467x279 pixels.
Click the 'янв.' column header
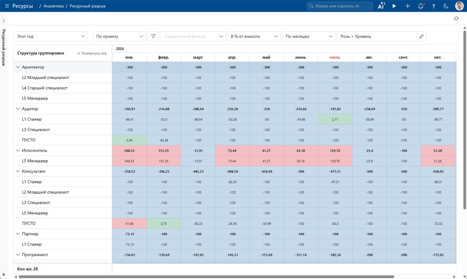click(x=129, y=57)
